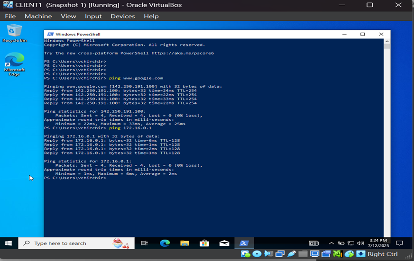This screenshot has width=414, height=261.
Task: Click the hard disk activity indicator
Action: [x=246, y=254]
